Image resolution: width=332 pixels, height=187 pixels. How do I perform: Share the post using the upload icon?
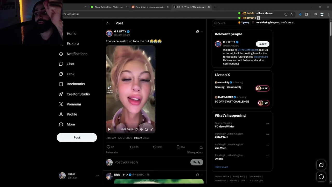pos(201,147)
